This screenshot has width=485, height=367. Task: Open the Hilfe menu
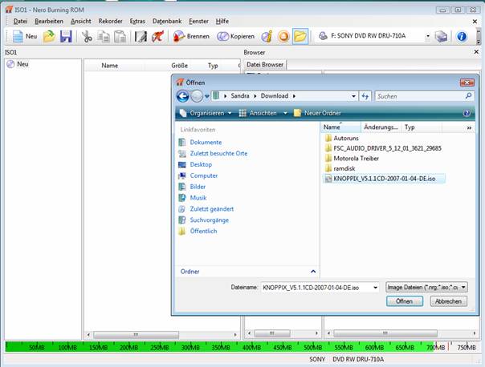coord(222,22)
